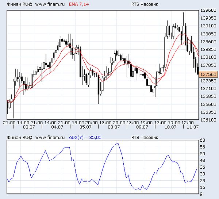The image size is (219, 199).
Task: Click the 10.07 date label on time axis
Action: (x=170, y=127)
